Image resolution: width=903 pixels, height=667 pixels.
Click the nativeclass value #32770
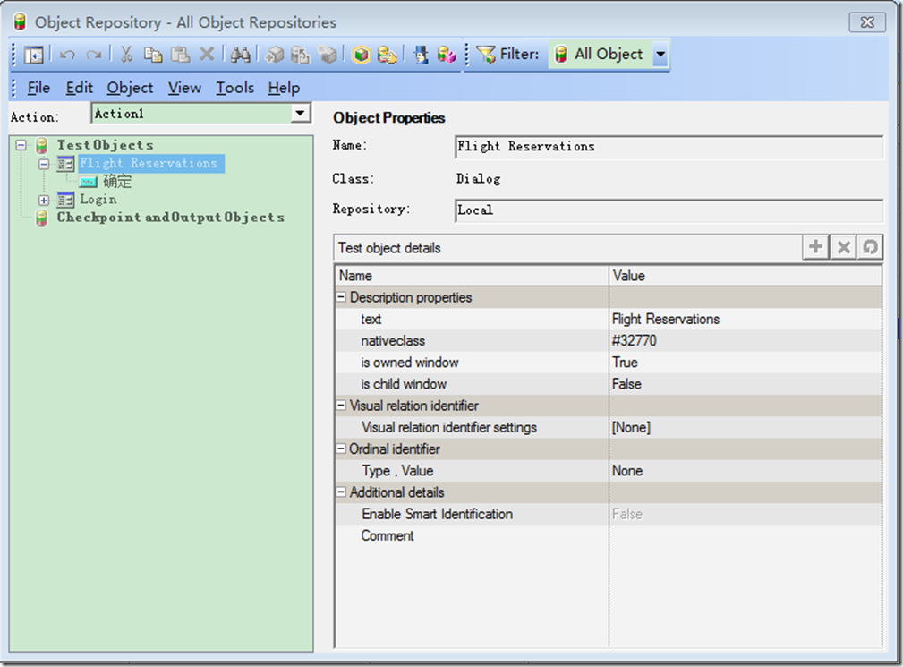634,340
